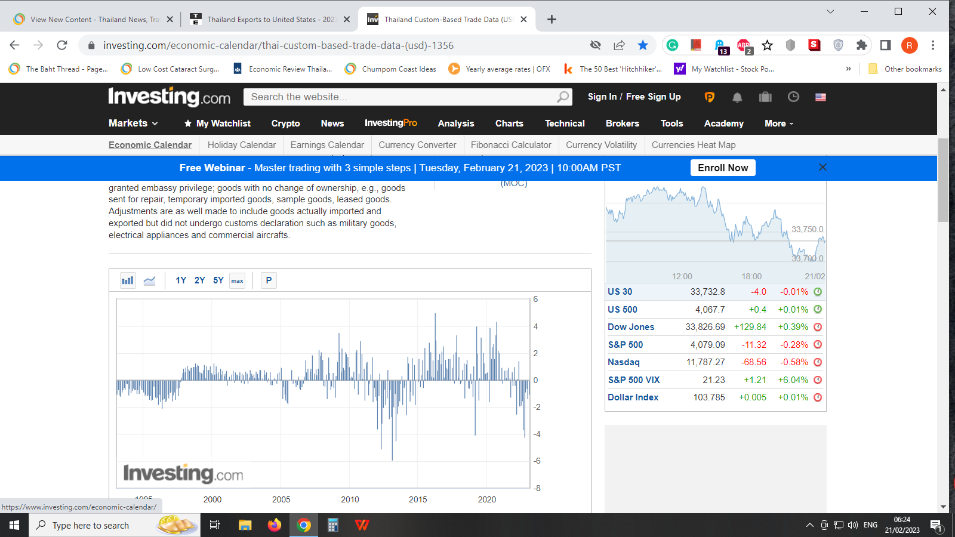Open the Crypto menu

285,124
